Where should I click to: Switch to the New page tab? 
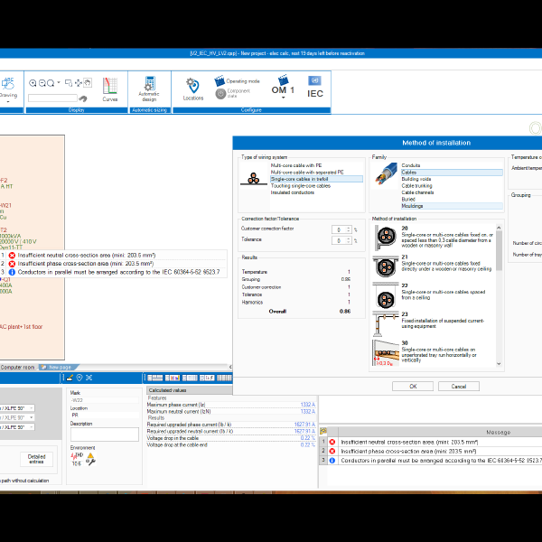coord(60,368)
